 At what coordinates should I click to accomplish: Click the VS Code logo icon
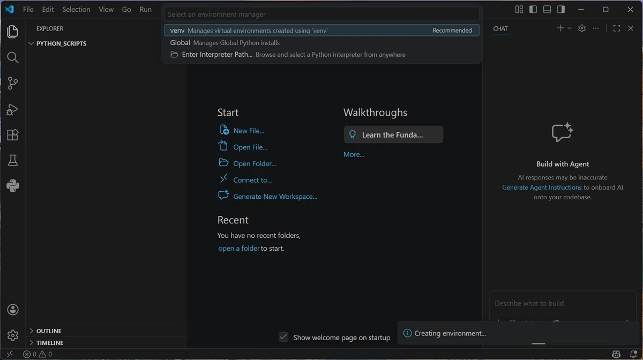click(x=9, y=9)
